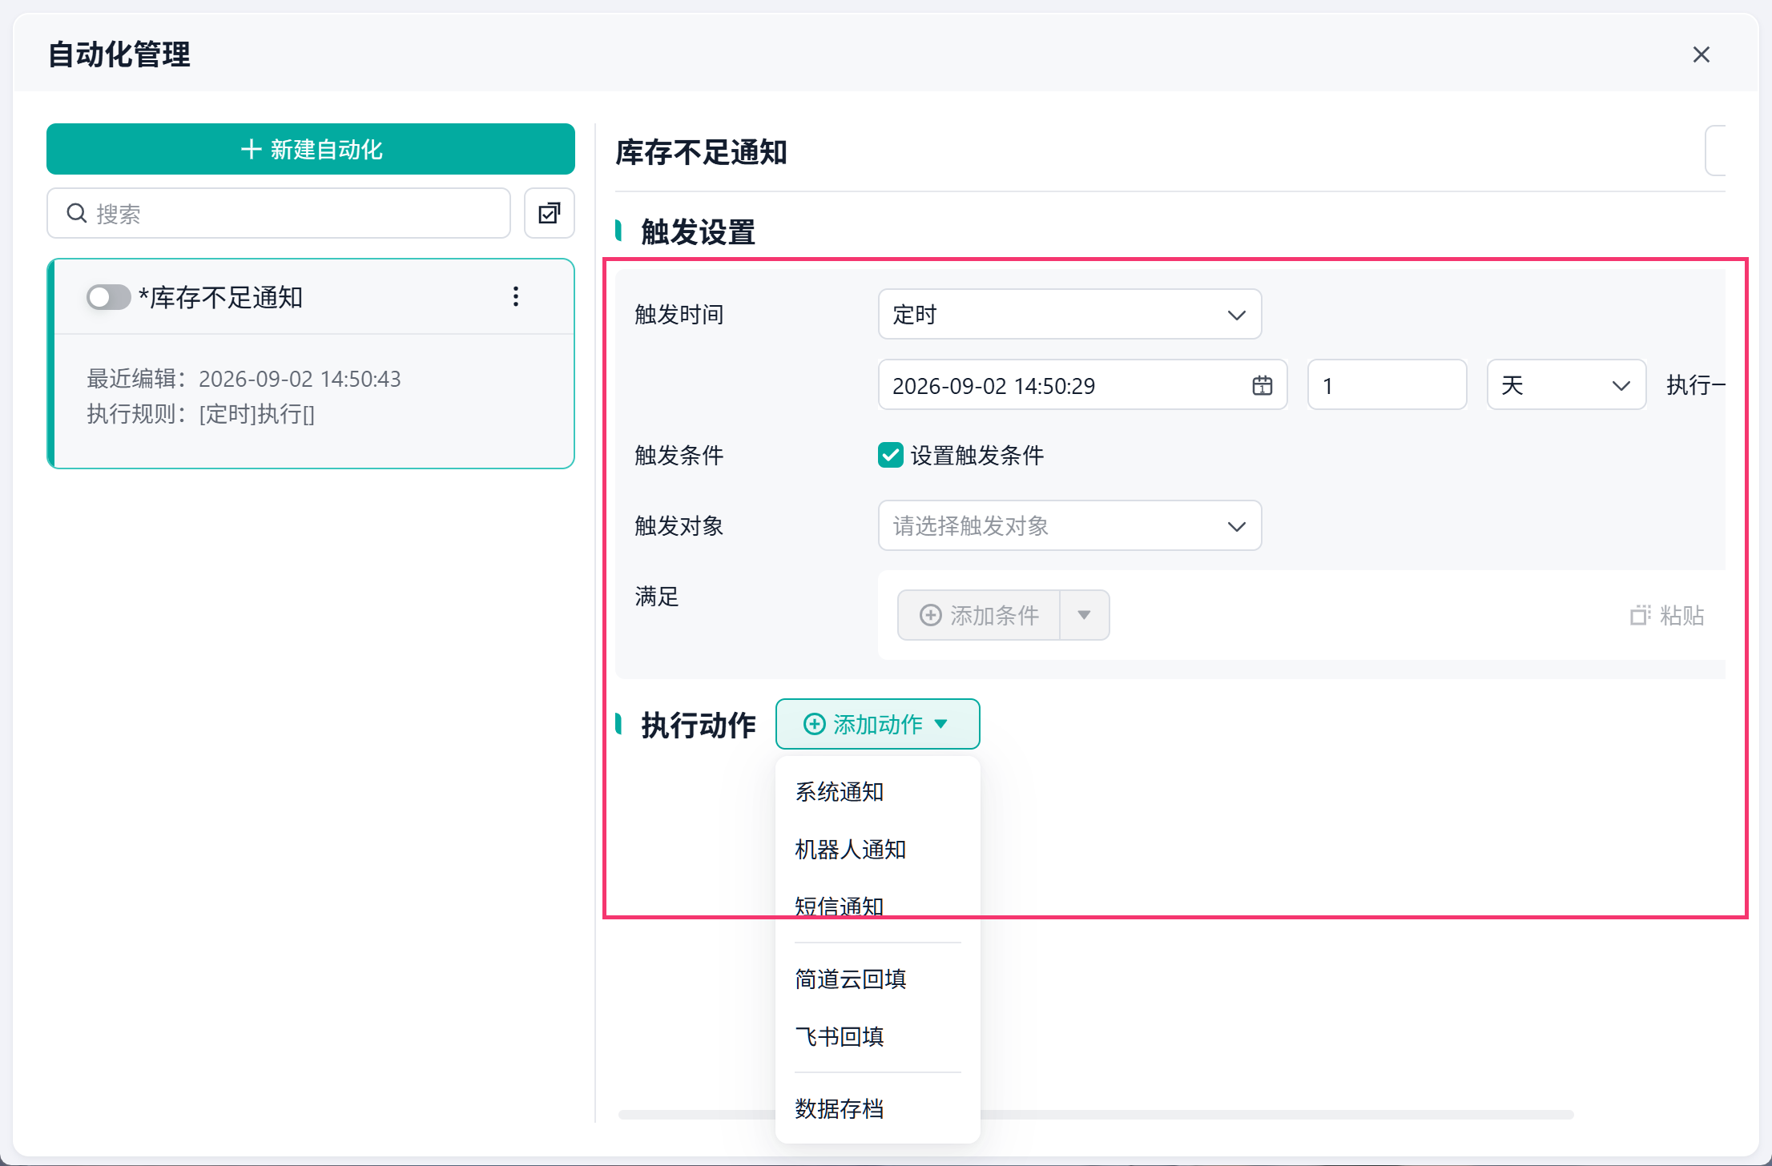Click the 粘贴 paste link
Image resolution: width=1772 pixels, height=1166 pixels.
point(1668,615)
